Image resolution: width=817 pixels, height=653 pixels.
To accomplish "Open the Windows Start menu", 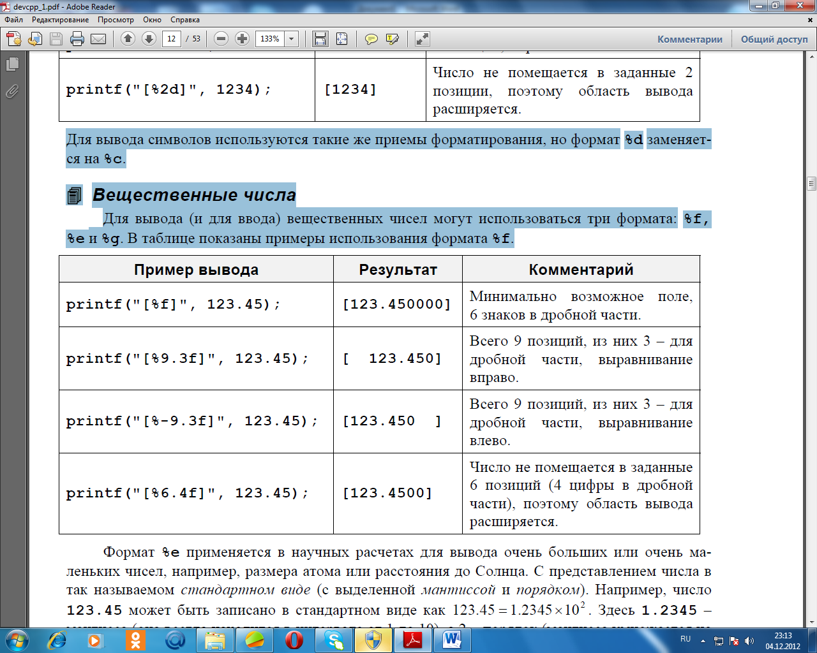I will 17,640.
